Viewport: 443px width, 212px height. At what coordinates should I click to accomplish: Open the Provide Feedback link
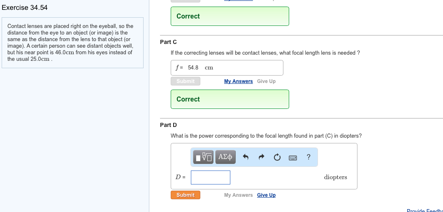click(424, 211)
